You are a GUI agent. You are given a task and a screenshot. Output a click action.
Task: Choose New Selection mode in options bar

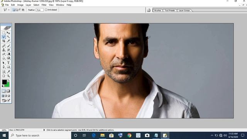tap(14, 10)
